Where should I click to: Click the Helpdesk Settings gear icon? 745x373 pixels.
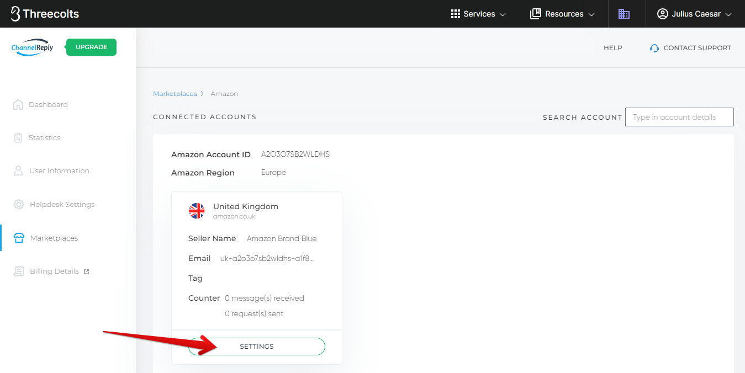point(19,204)
